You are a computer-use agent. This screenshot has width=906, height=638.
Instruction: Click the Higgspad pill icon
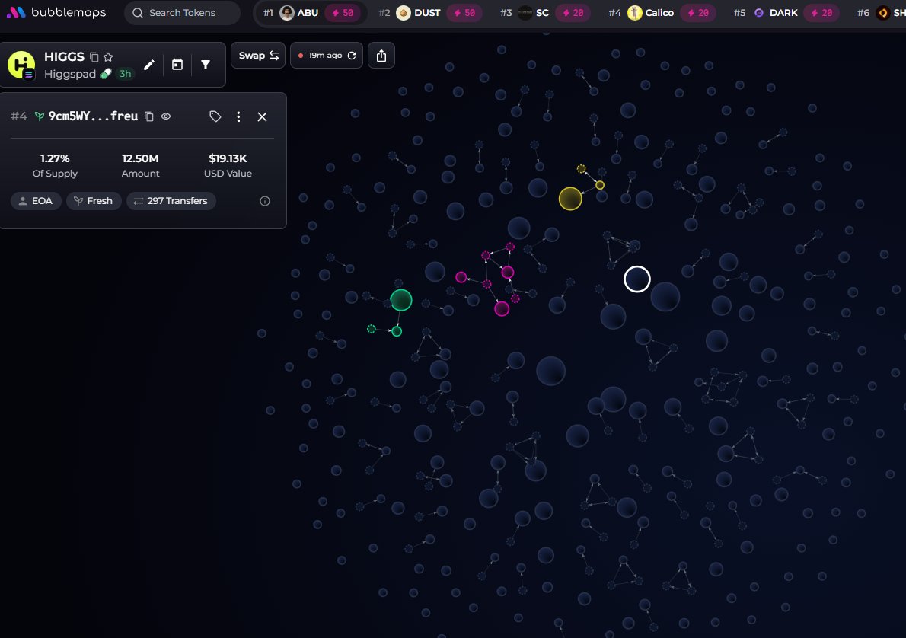(x=106, y=73)
